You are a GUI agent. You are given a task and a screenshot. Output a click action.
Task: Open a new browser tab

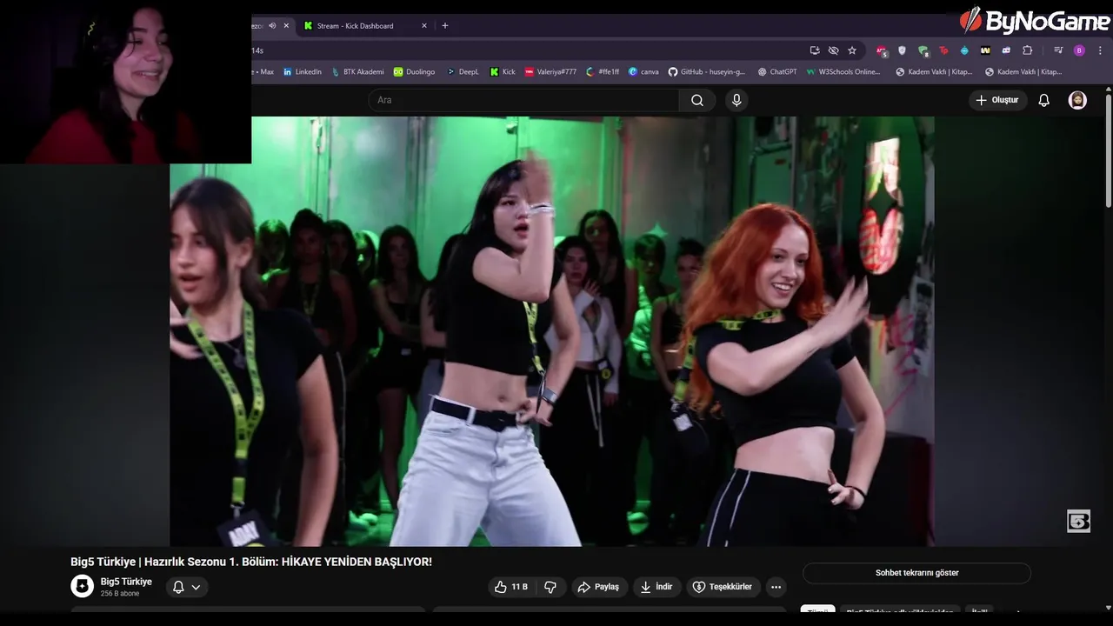point(445,26)
